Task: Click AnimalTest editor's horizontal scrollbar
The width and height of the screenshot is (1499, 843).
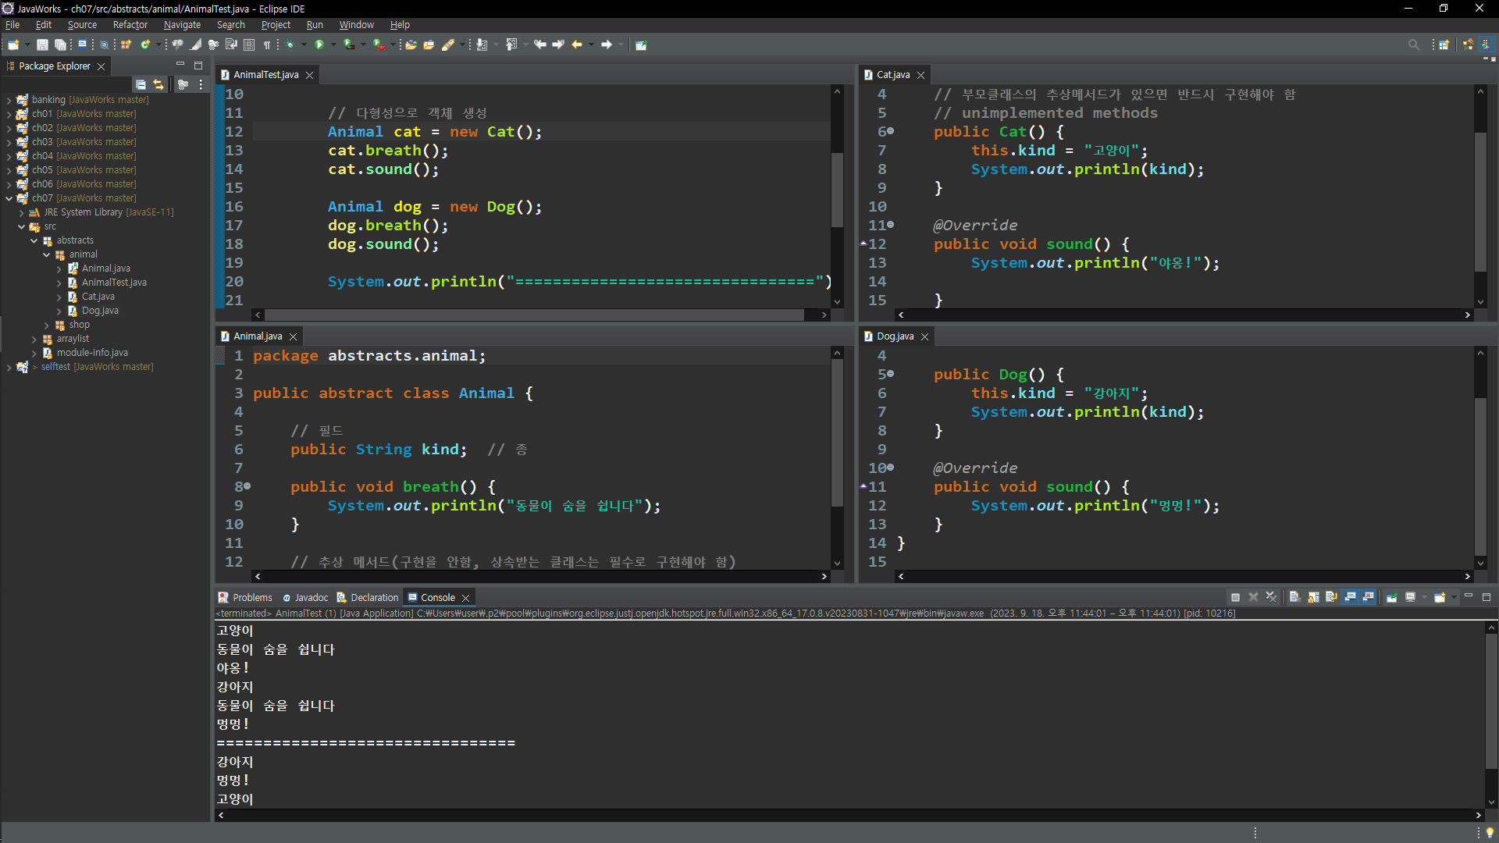Action: click(534, 315)
